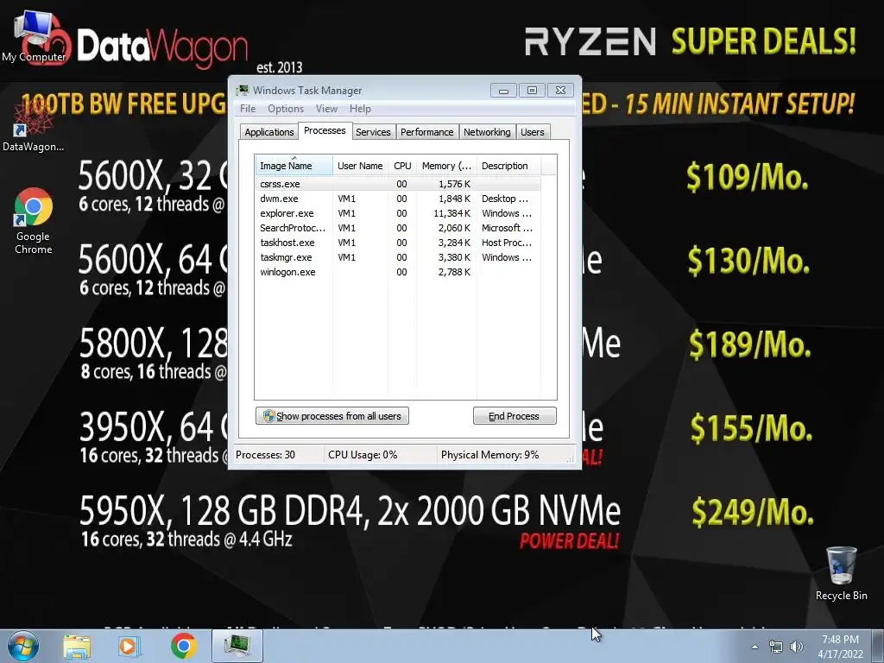Select the taskmgr.exe process row
The image size is (884, 663).
tap(397, 257)
